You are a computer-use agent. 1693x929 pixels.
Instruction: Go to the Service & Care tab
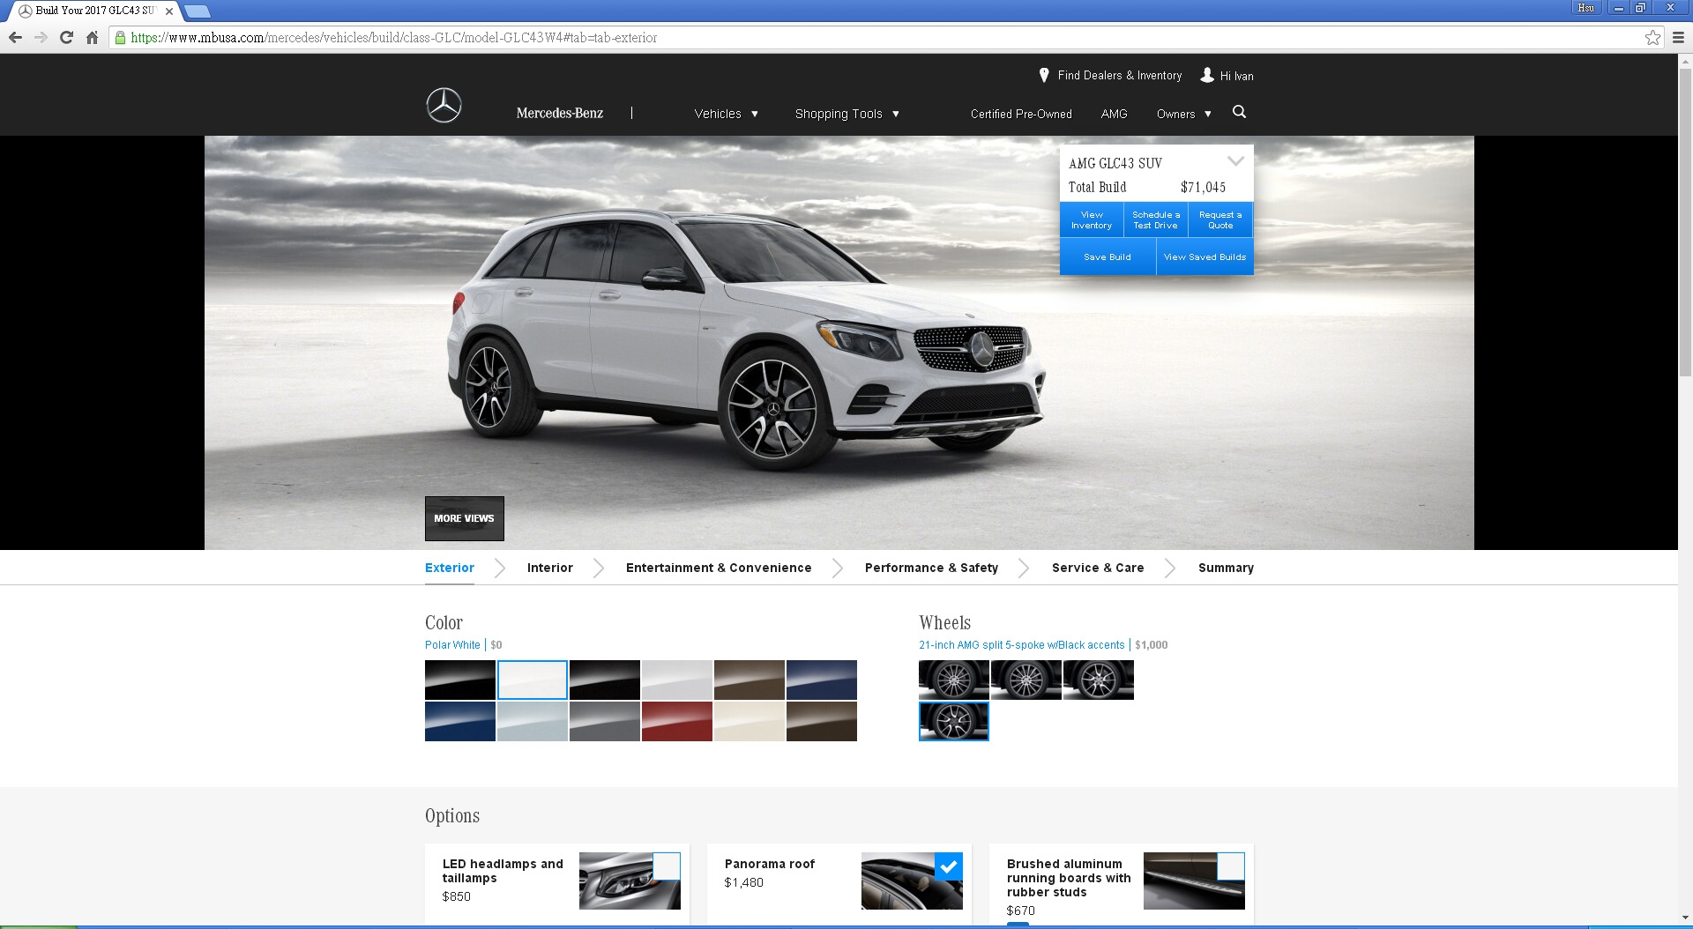(1098, 568)
